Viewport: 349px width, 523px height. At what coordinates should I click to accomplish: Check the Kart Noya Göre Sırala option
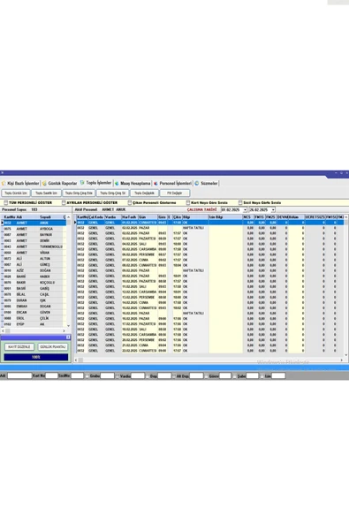pos(188,203)
